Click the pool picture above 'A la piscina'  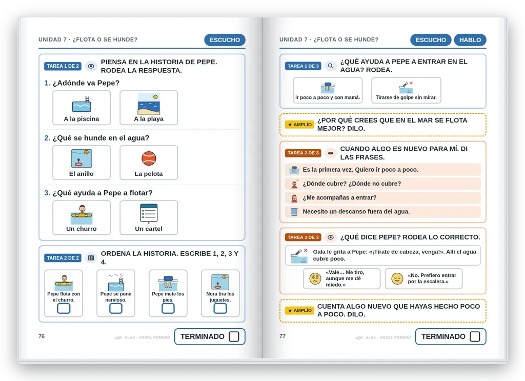[82, 104]
